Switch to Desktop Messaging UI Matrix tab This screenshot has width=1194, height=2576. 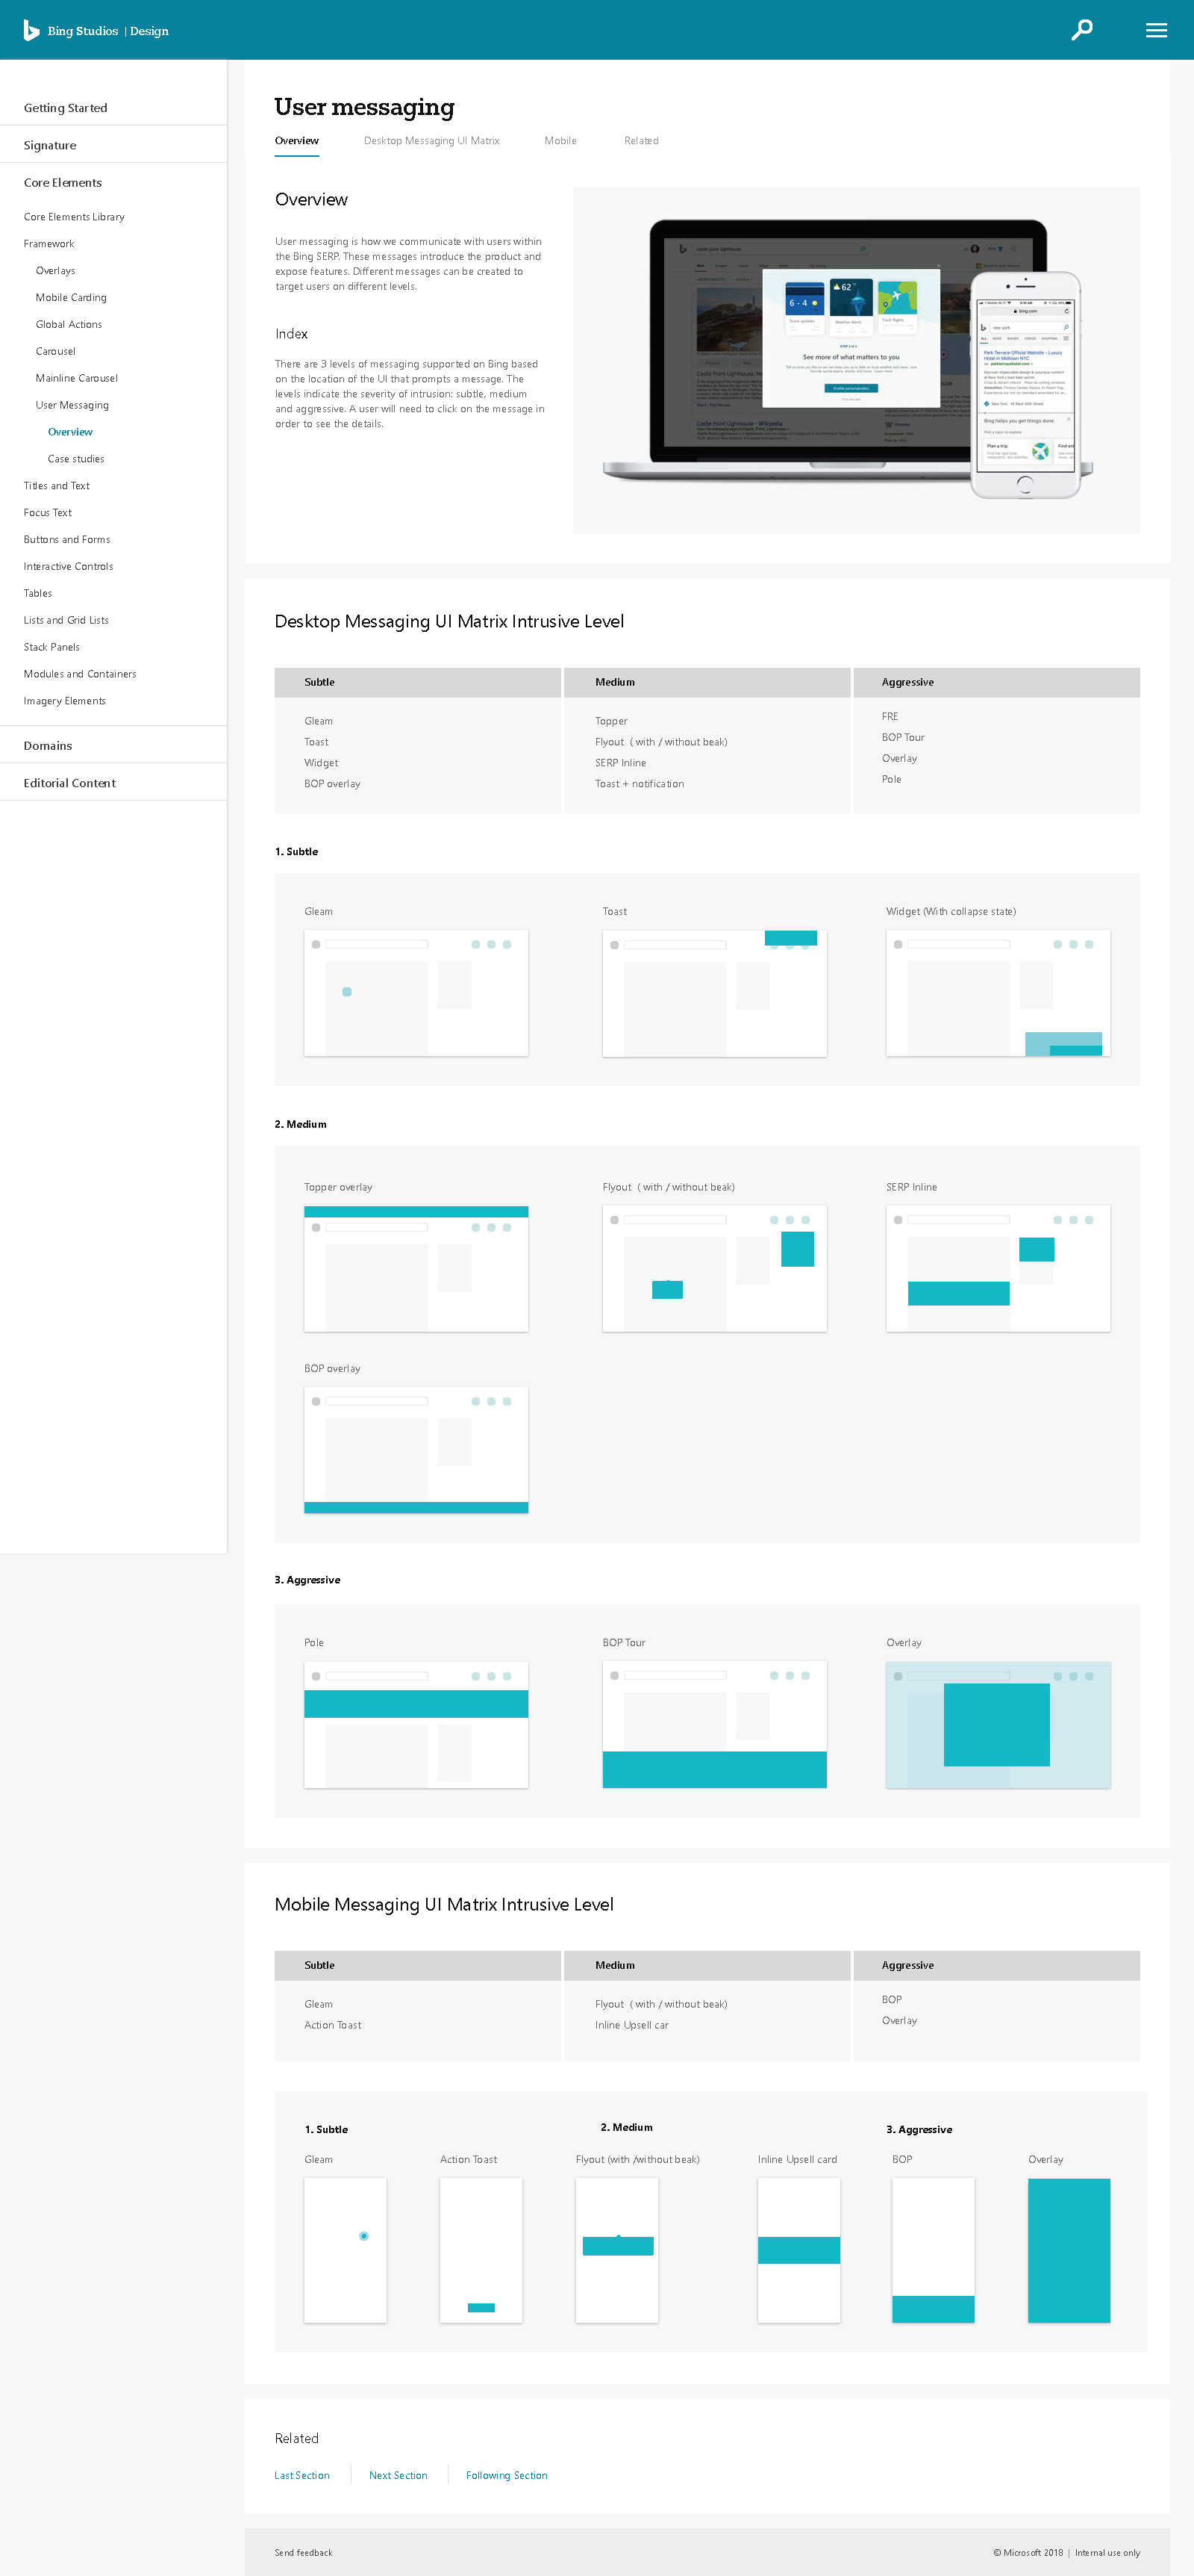(431, 141)
